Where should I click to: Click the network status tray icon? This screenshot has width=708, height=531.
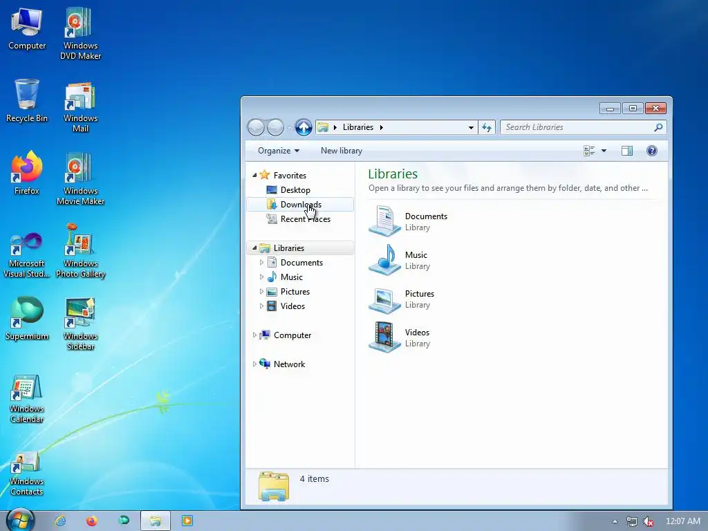click(x=632, y=521)
